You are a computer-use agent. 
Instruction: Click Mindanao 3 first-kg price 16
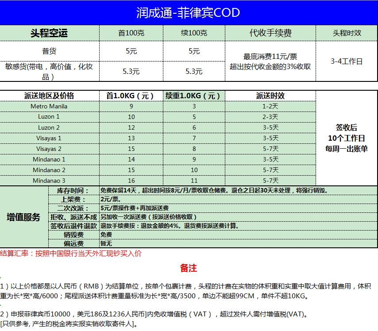coord(131,181)
